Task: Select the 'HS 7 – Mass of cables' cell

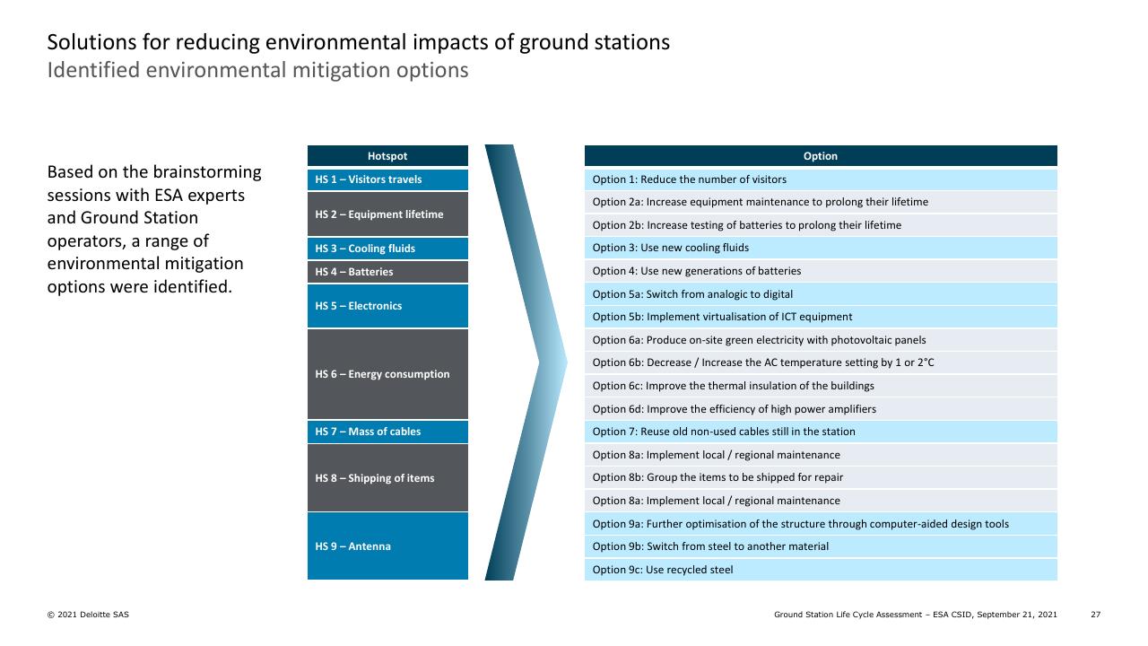Action: pos(387,432)
